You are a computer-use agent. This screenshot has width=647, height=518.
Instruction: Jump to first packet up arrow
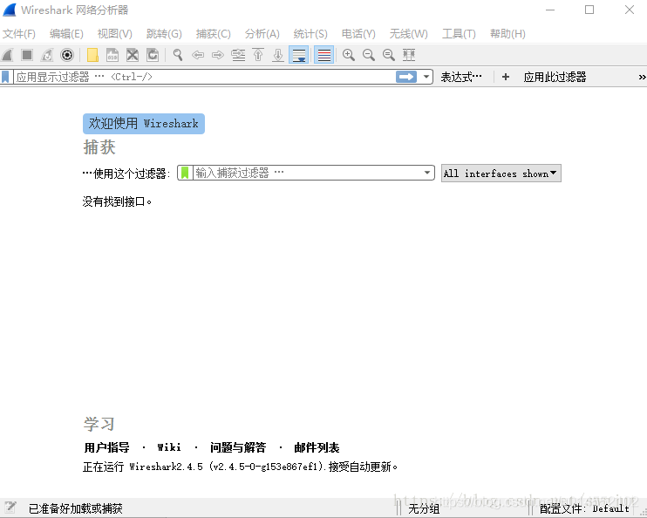258,55
